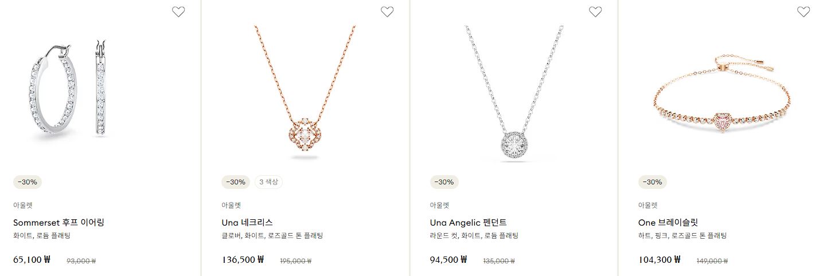Click the -30% badge on Una necklace
The width and height of the screenshot is (819, 276).
[236, 182]
